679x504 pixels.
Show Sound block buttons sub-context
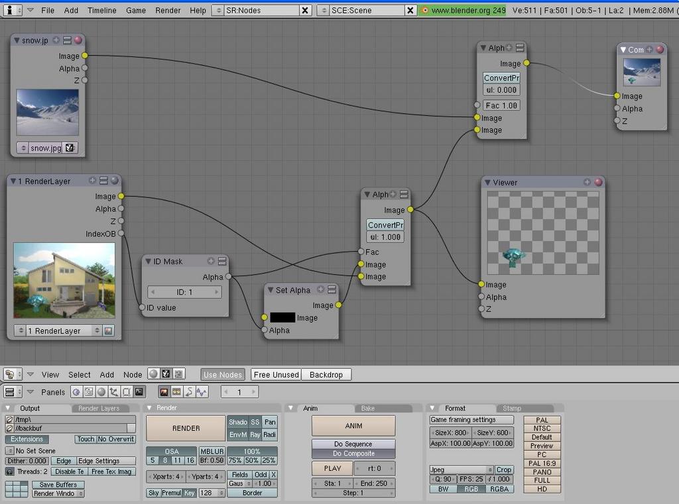[202, 392]
